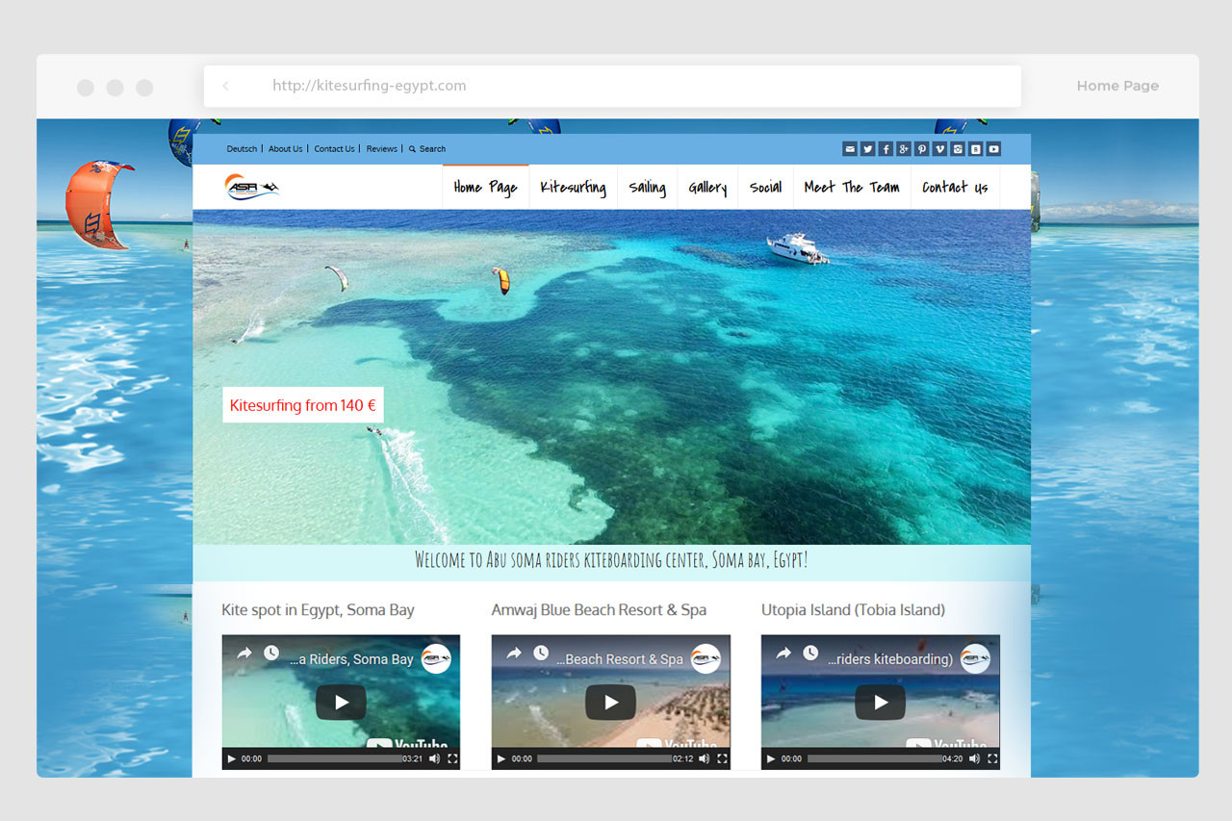Screen dimensions: 1232x821
Task: Mute the Utopia Island video player
Action: click(974, 759)
